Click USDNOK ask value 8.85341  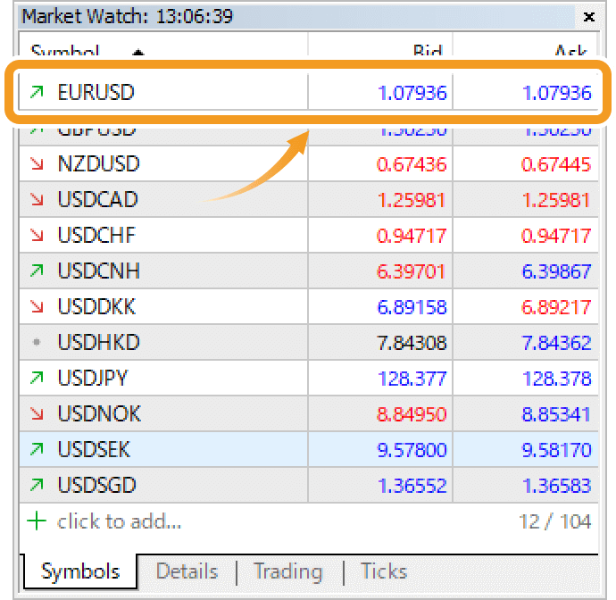pyautogui.click(x=556, y=414)
